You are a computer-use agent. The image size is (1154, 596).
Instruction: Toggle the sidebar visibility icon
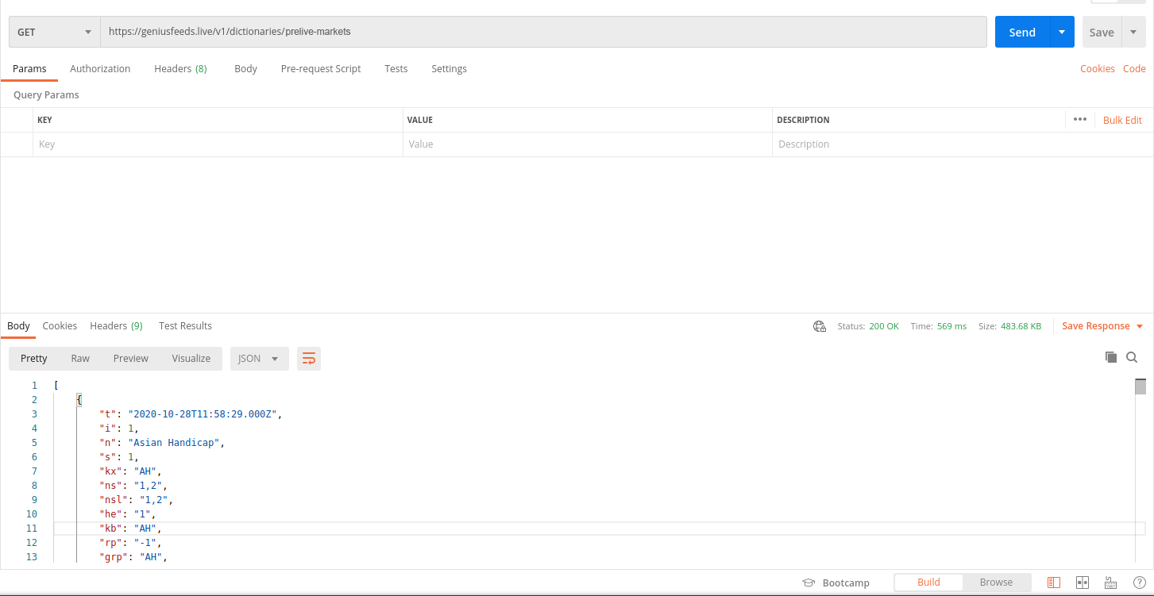click(x=1054, y=582)
